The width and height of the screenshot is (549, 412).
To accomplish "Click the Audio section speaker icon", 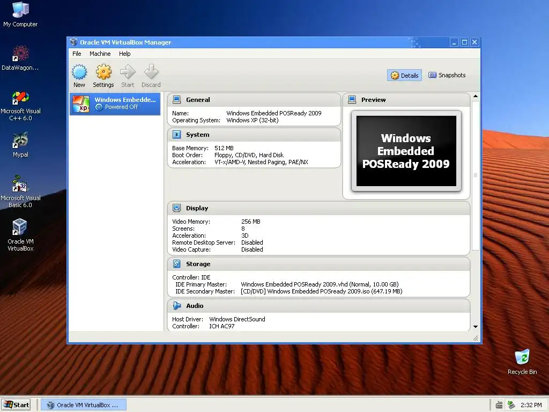I will (177, 306).
